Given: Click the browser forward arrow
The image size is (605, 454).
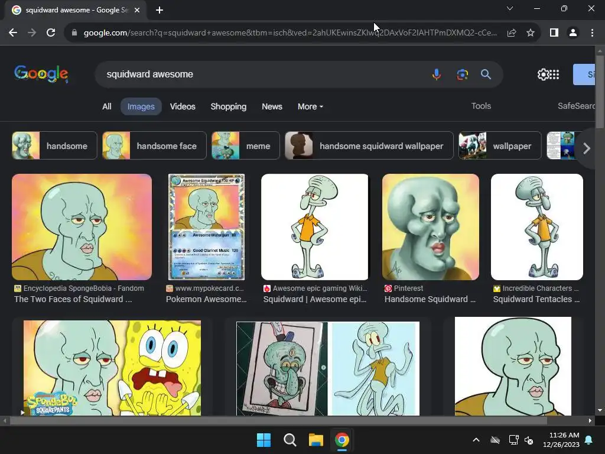Looking at the screenshot, I should tap(32, 33).
